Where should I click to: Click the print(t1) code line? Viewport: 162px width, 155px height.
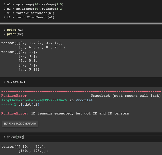tap(15, 30)
